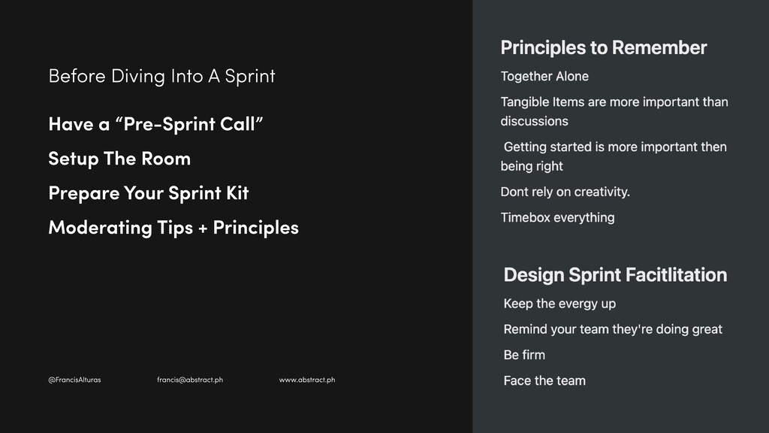Click 'Remind your team they're doing great'
769x433 pixels.
[613, 329]
